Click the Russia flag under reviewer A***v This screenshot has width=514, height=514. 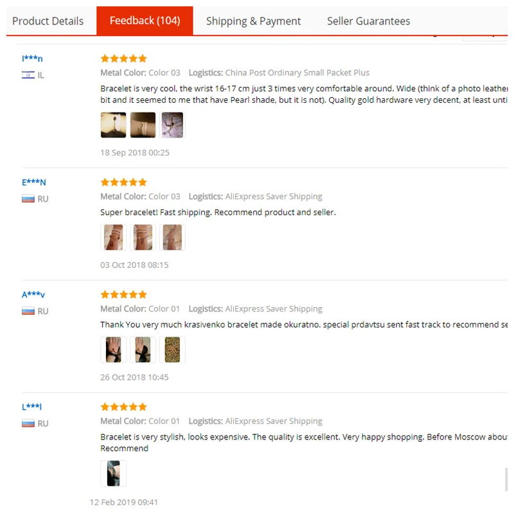pos(28,311)
